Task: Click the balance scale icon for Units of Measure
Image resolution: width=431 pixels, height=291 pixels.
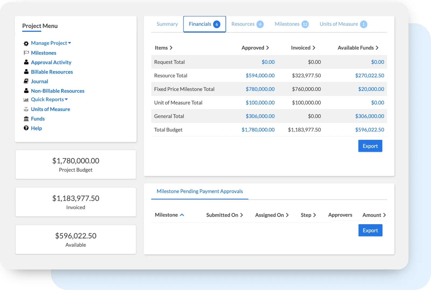Action: (x=26, y=109)
